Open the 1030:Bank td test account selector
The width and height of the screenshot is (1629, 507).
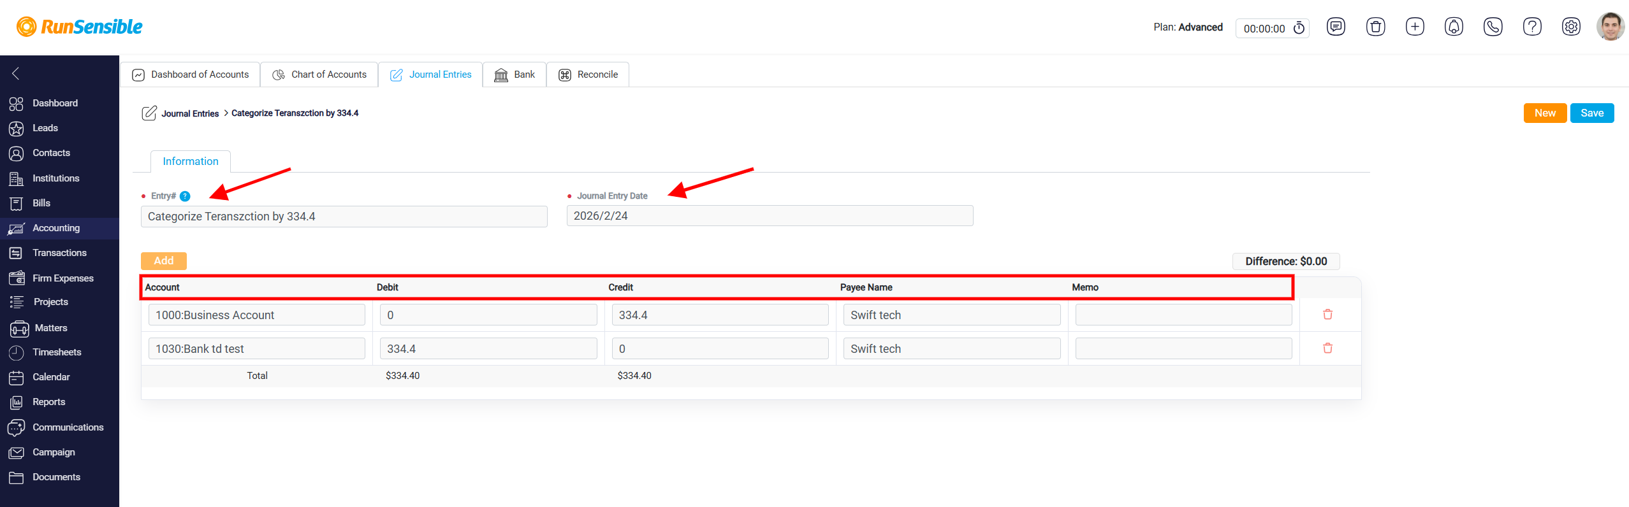click(x=257, y=349)
